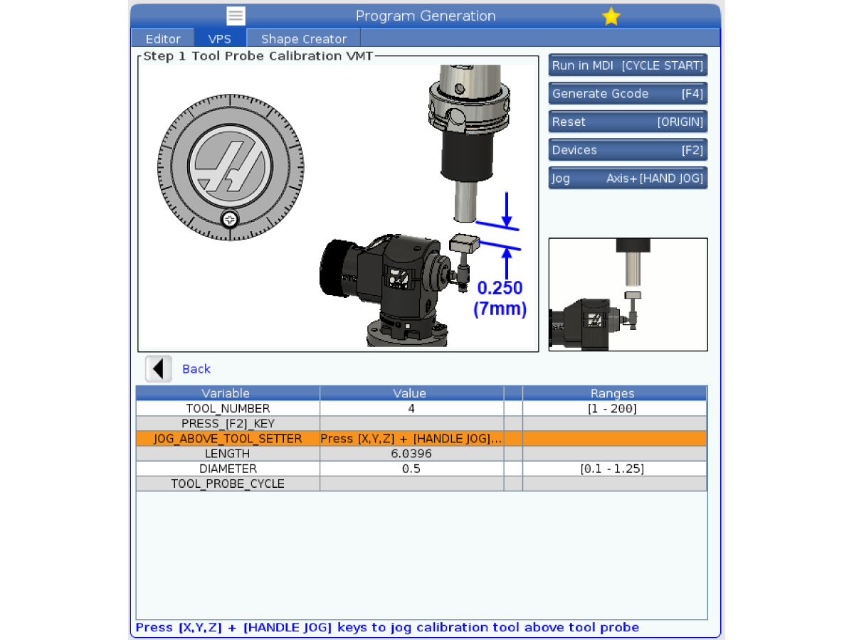Click the tool probe side-view thumbnail
The image size is (854, 640).
point(628,294)
